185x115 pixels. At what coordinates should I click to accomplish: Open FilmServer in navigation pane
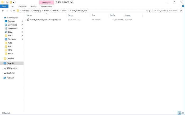click(x=12, y=39)
